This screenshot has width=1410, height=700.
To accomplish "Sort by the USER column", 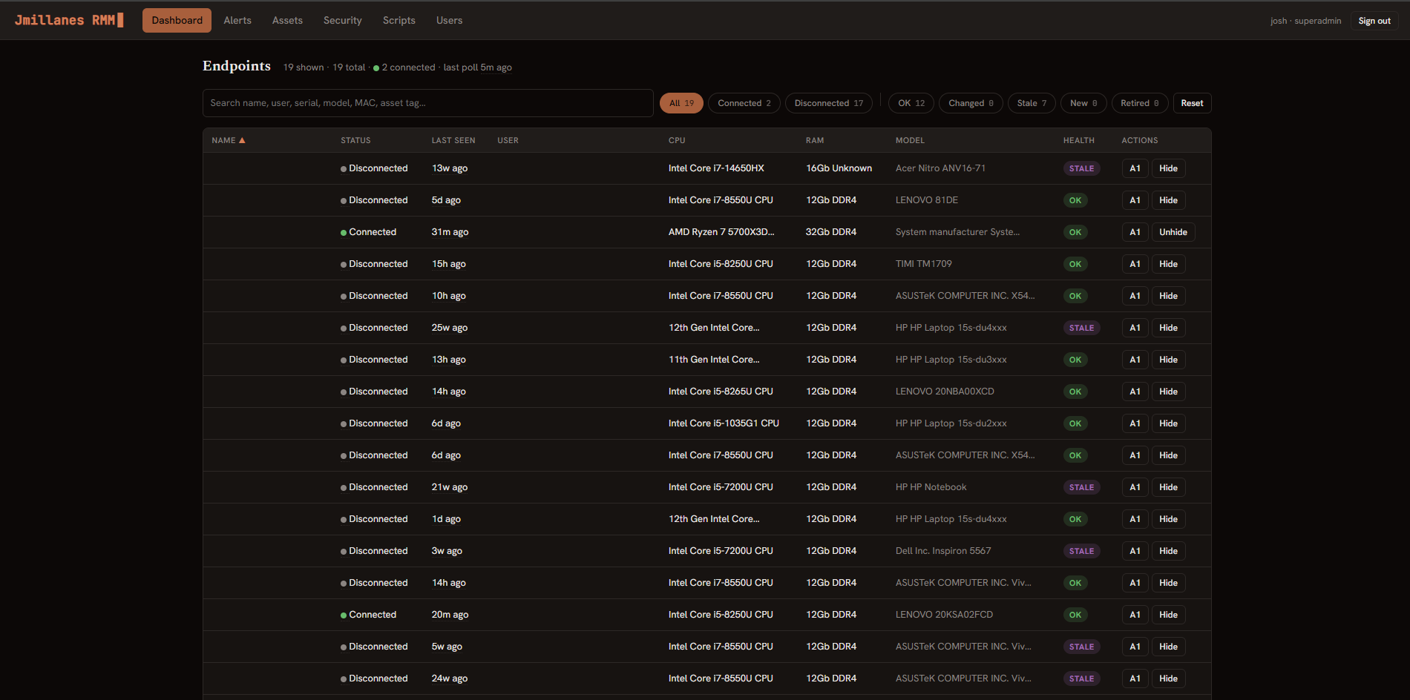I will (508, 140).
